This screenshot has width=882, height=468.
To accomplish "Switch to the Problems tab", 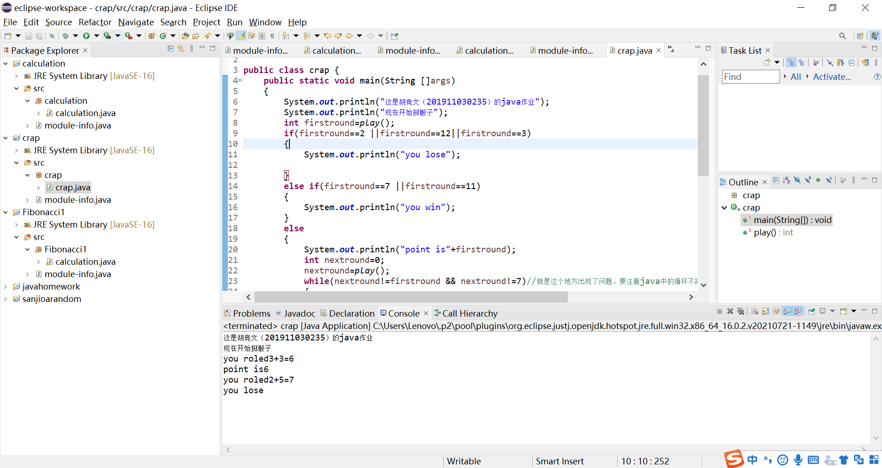I will (247, 313).
